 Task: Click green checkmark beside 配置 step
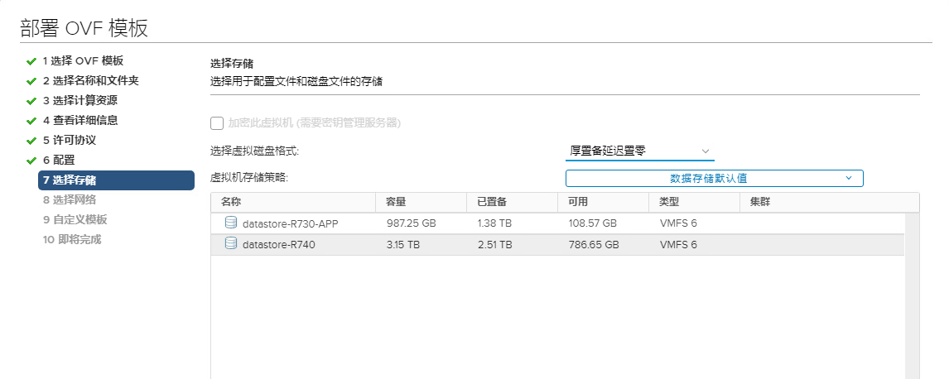point(31,161)
